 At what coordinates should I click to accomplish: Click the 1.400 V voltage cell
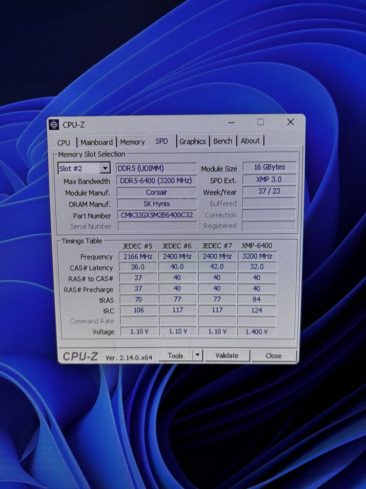pos(257,332)
